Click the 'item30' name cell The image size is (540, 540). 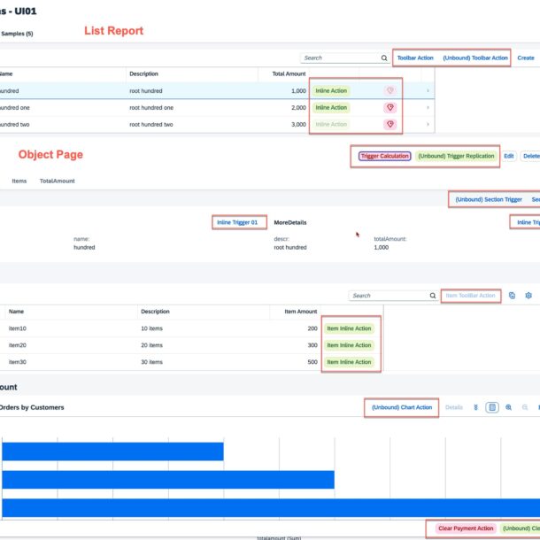[x=17, y=362]
